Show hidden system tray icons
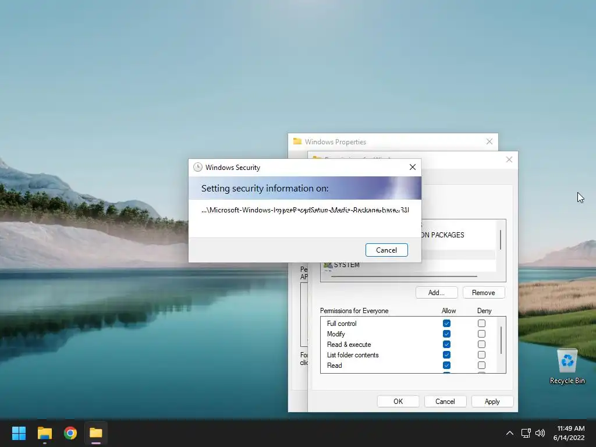 click(x=510, y=433)
